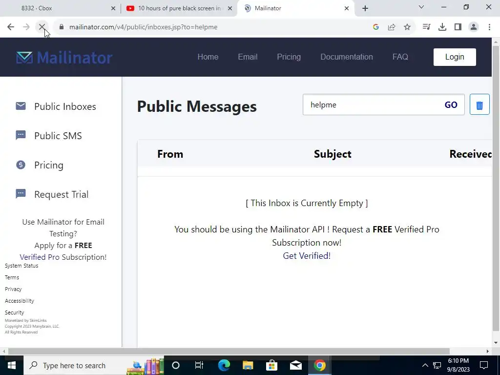Click the Mailinator logo

[64, 58]
